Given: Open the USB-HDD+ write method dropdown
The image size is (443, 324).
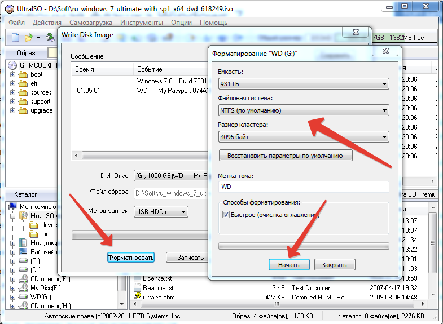Looking at the screenshot, I should tap(161, 211).
